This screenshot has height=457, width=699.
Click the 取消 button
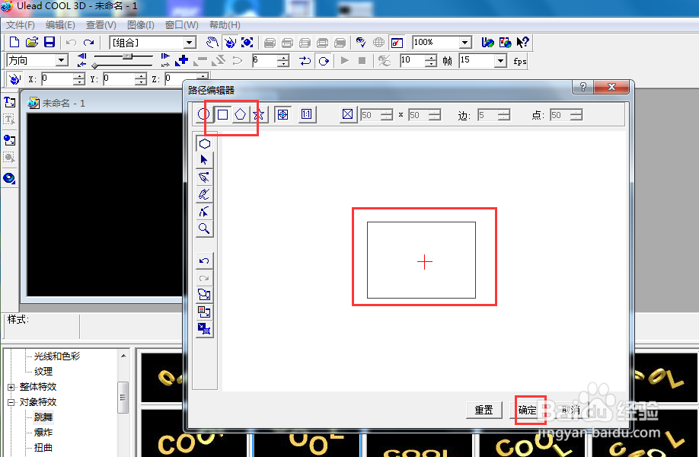[571, 410]
